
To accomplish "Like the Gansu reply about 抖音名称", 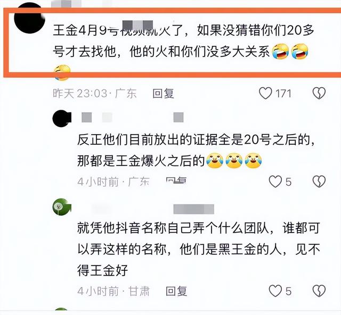I will (x=275, y=291).
